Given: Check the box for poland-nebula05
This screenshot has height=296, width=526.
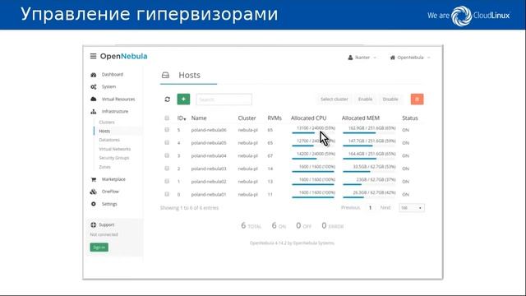Looking at the screenshot, I should [x=167, y=142].
